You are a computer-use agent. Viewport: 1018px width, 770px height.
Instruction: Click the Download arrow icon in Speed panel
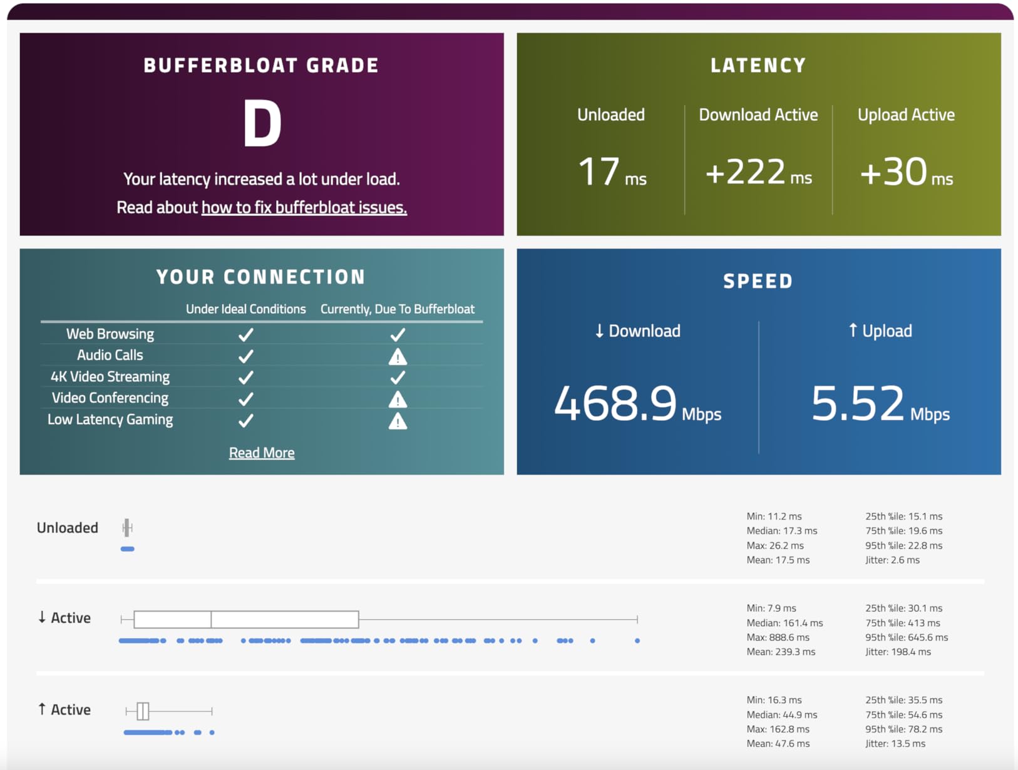(599, 331)
